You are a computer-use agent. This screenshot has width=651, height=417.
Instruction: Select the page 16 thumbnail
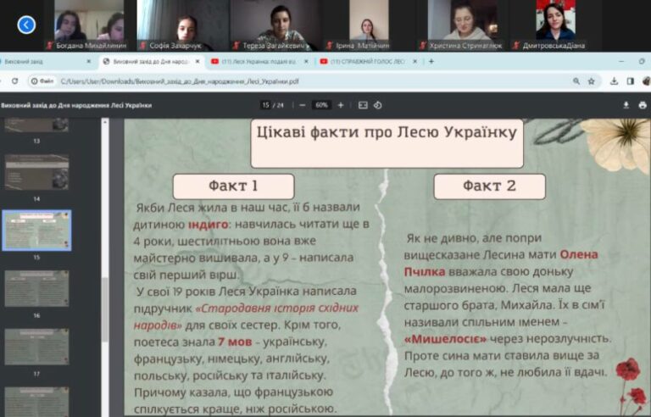point(36,289)
